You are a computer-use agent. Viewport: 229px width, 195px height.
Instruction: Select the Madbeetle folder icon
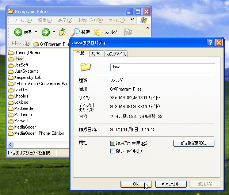[x=11, y=108]
